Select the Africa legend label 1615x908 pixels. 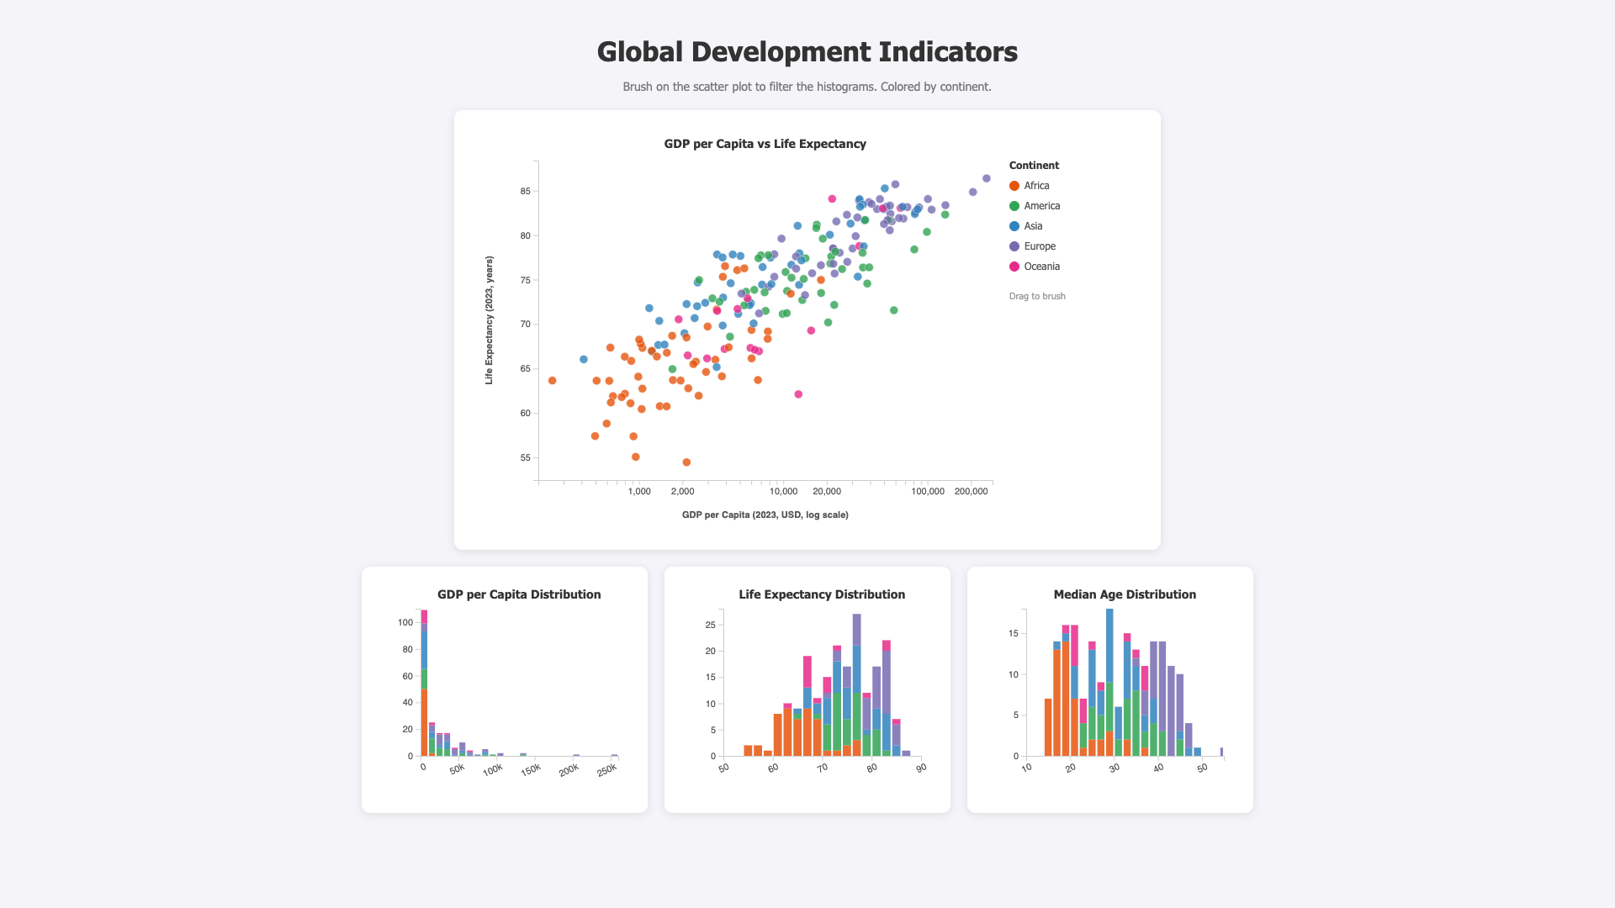[x=1036, y=186]
